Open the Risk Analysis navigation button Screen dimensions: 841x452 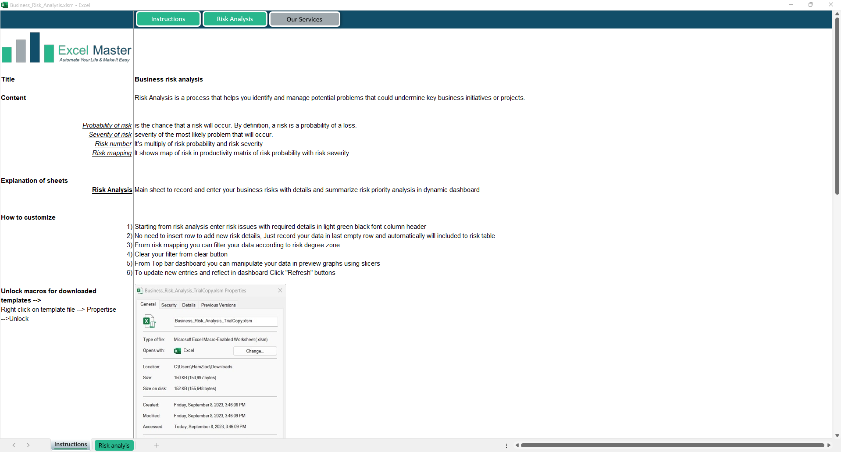click(235, 19)
